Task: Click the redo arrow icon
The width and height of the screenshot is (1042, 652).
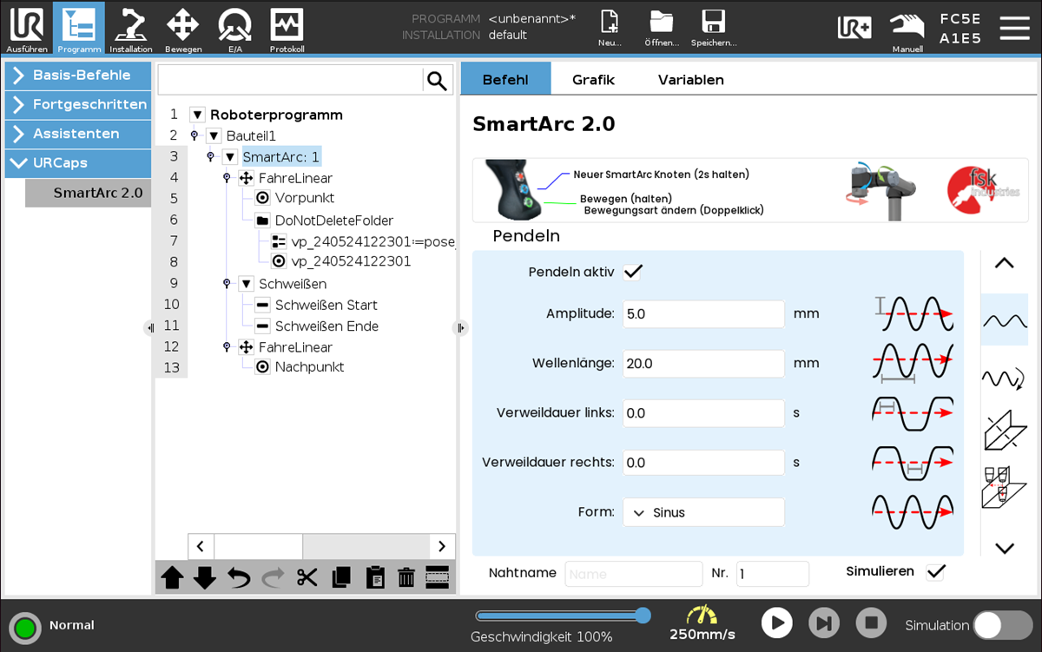Action: [x=273, y=577]
